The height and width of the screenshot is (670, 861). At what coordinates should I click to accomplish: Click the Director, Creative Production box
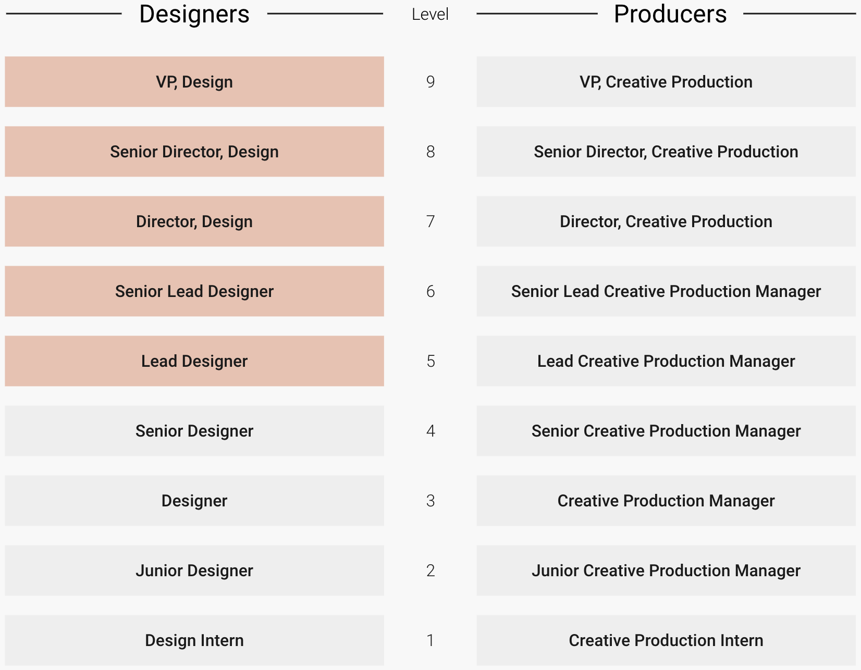(666, 221)
